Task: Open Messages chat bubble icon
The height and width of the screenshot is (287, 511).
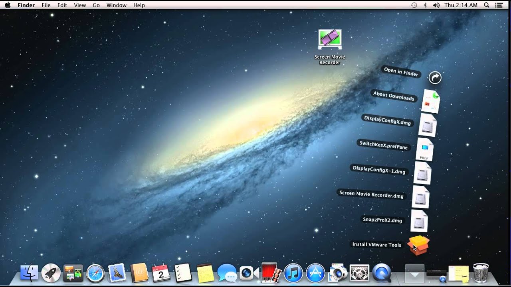Action: point(227,273)
